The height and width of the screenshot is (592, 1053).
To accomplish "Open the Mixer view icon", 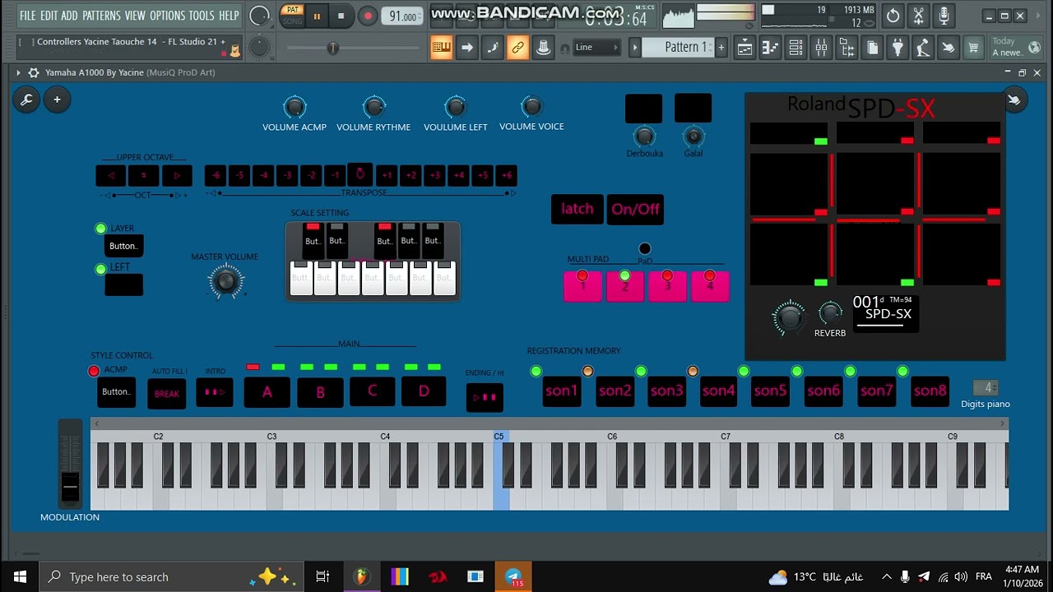I will click(821, 49).
